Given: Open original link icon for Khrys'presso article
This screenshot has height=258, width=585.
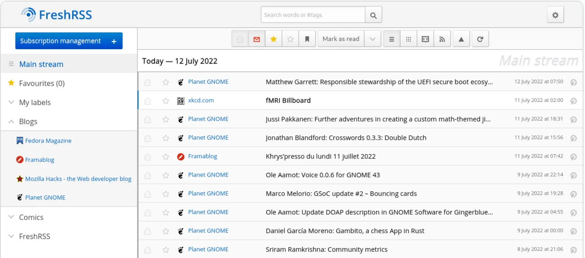Looking at the screenshot, I should [573, 157].
